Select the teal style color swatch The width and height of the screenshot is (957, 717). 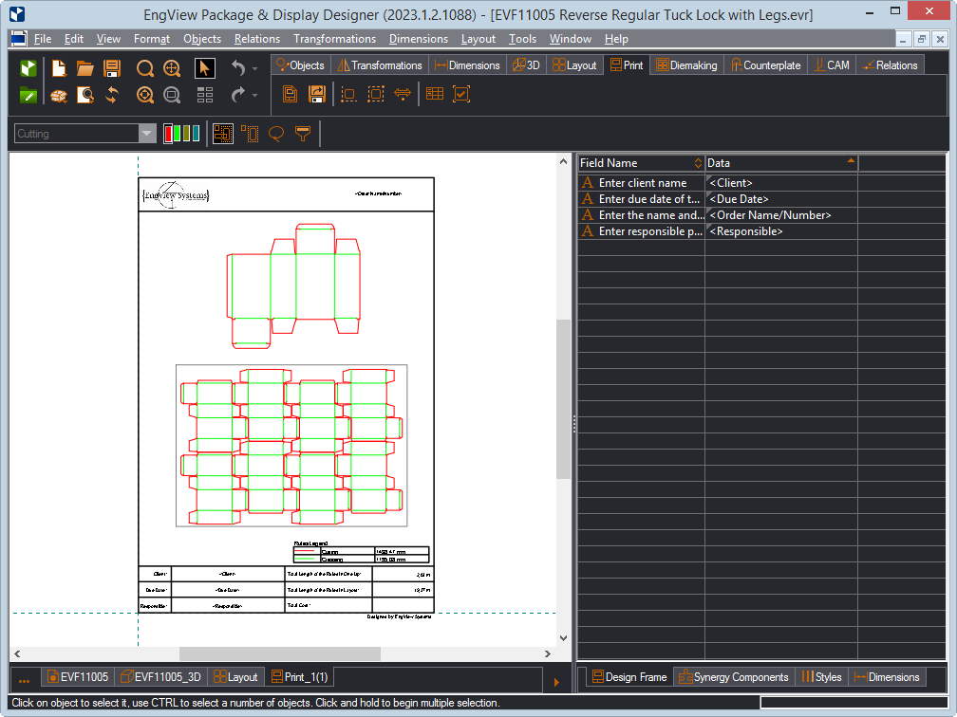[196, 134]
